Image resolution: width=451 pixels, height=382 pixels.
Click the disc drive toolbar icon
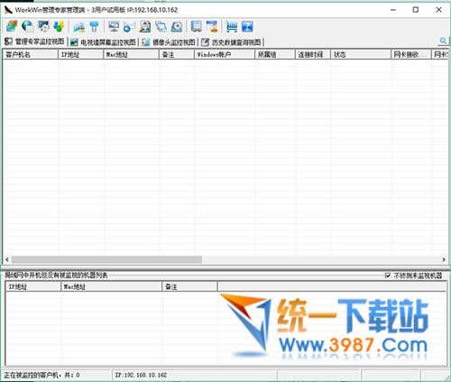click(x=177, y=26)
